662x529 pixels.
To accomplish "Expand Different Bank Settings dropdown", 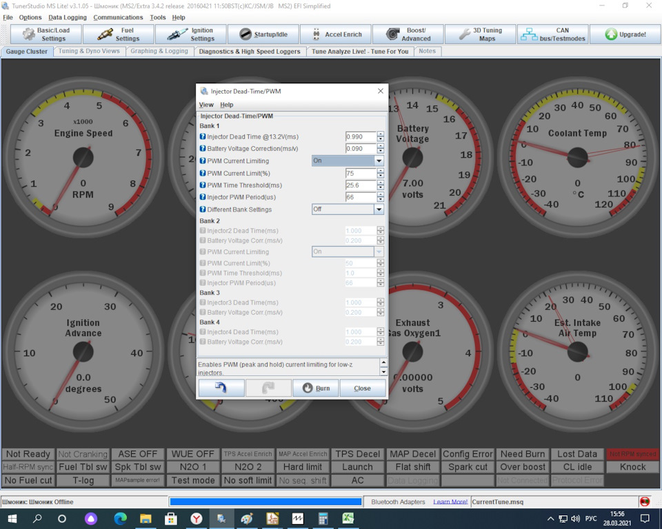I will (x=379, y=209).
